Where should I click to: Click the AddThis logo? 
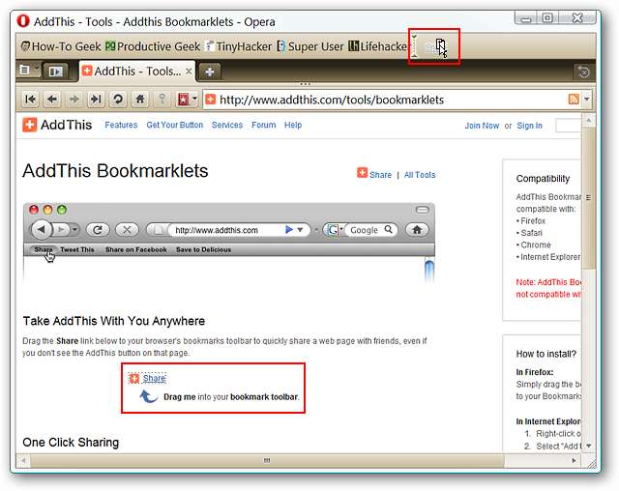(x=57, y=125)
